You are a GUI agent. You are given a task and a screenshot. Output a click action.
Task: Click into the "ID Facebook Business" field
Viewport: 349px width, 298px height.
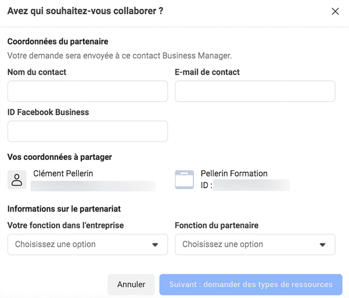87,132
